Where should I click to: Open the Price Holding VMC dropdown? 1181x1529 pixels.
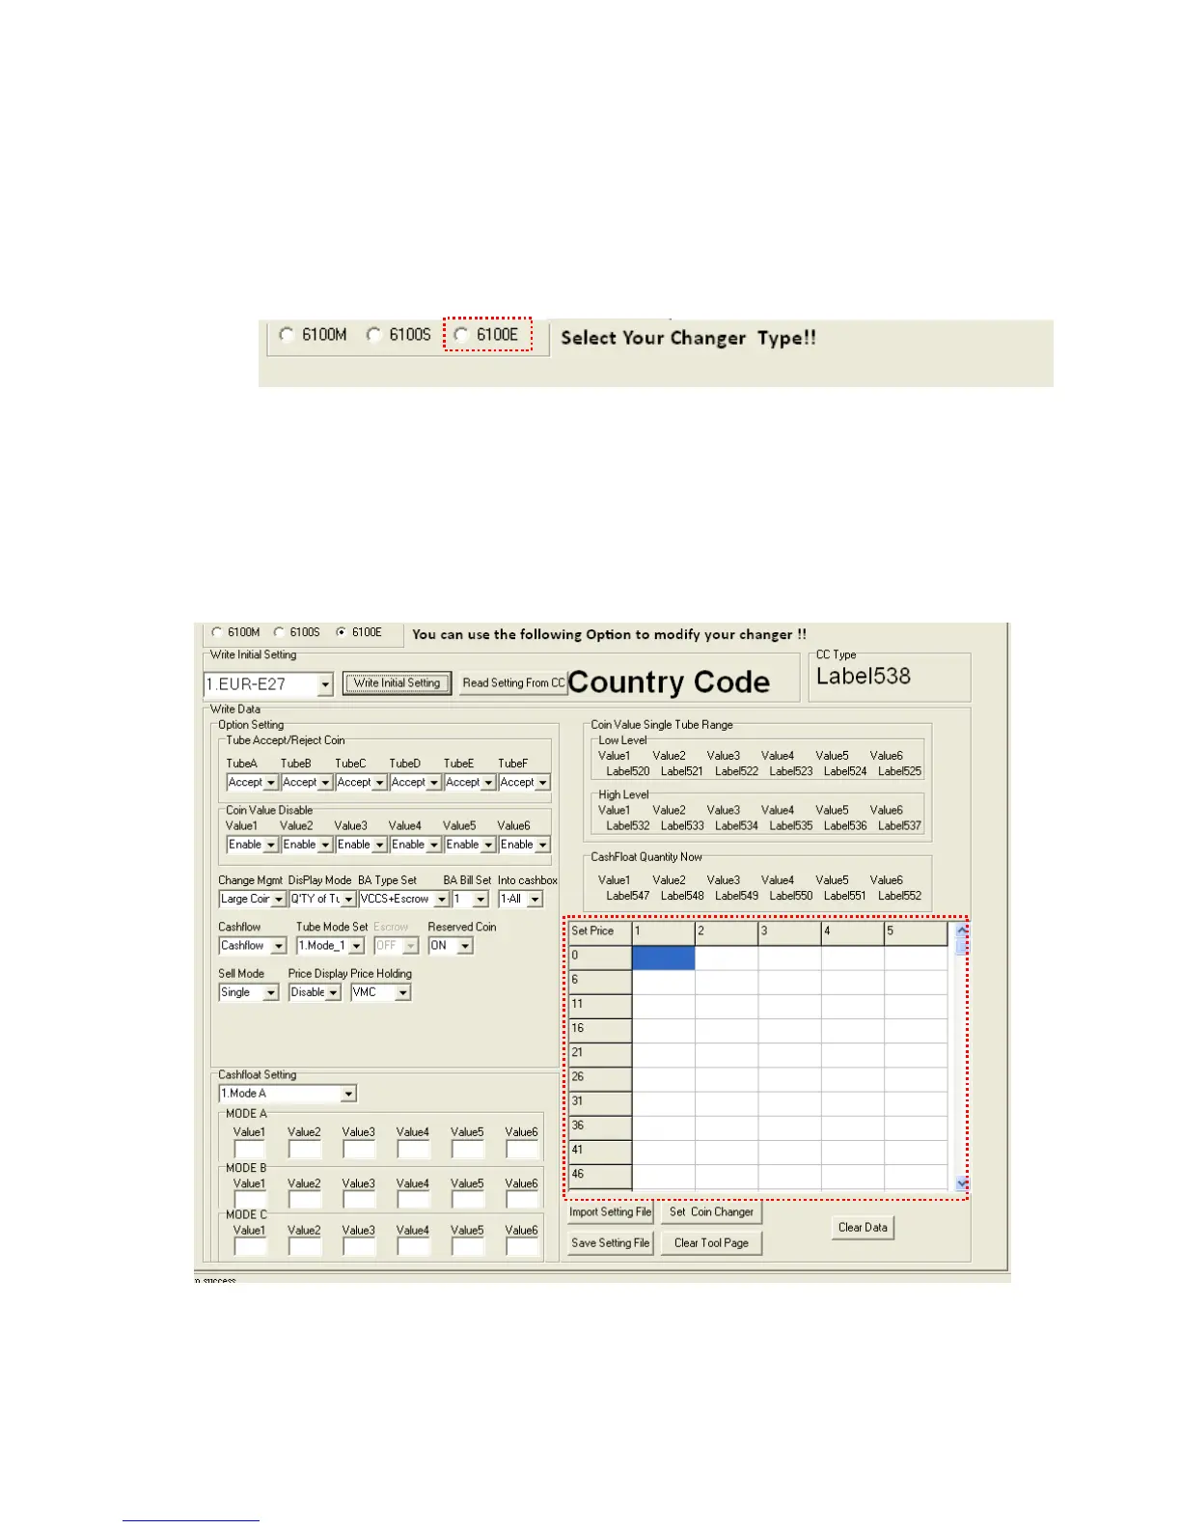403,992
